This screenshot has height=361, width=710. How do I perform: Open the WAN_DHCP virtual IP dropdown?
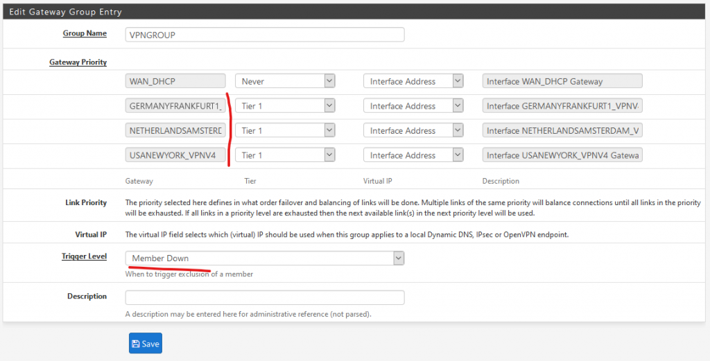(413, 81)
